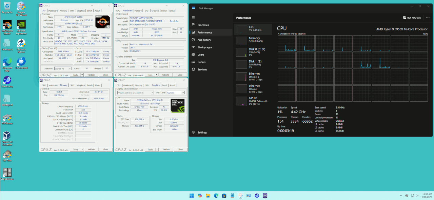434x200 pixels.
Task: Select Memory entry in performance resource list
Action: [253, 40]
